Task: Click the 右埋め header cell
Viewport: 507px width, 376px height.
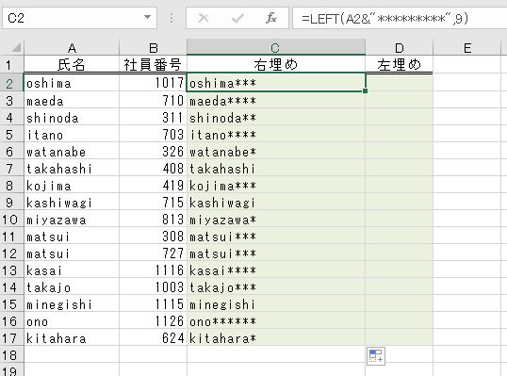Action: point(276,64)
